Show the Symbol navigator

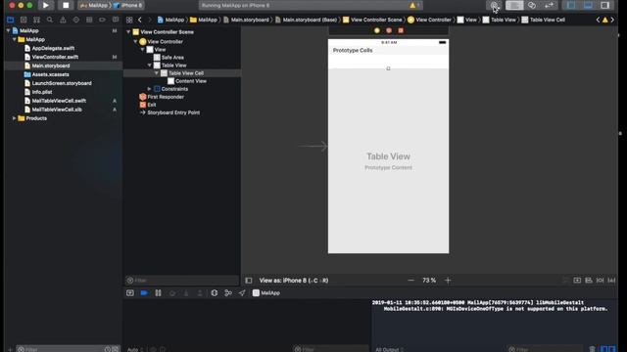tap(37, 20)
